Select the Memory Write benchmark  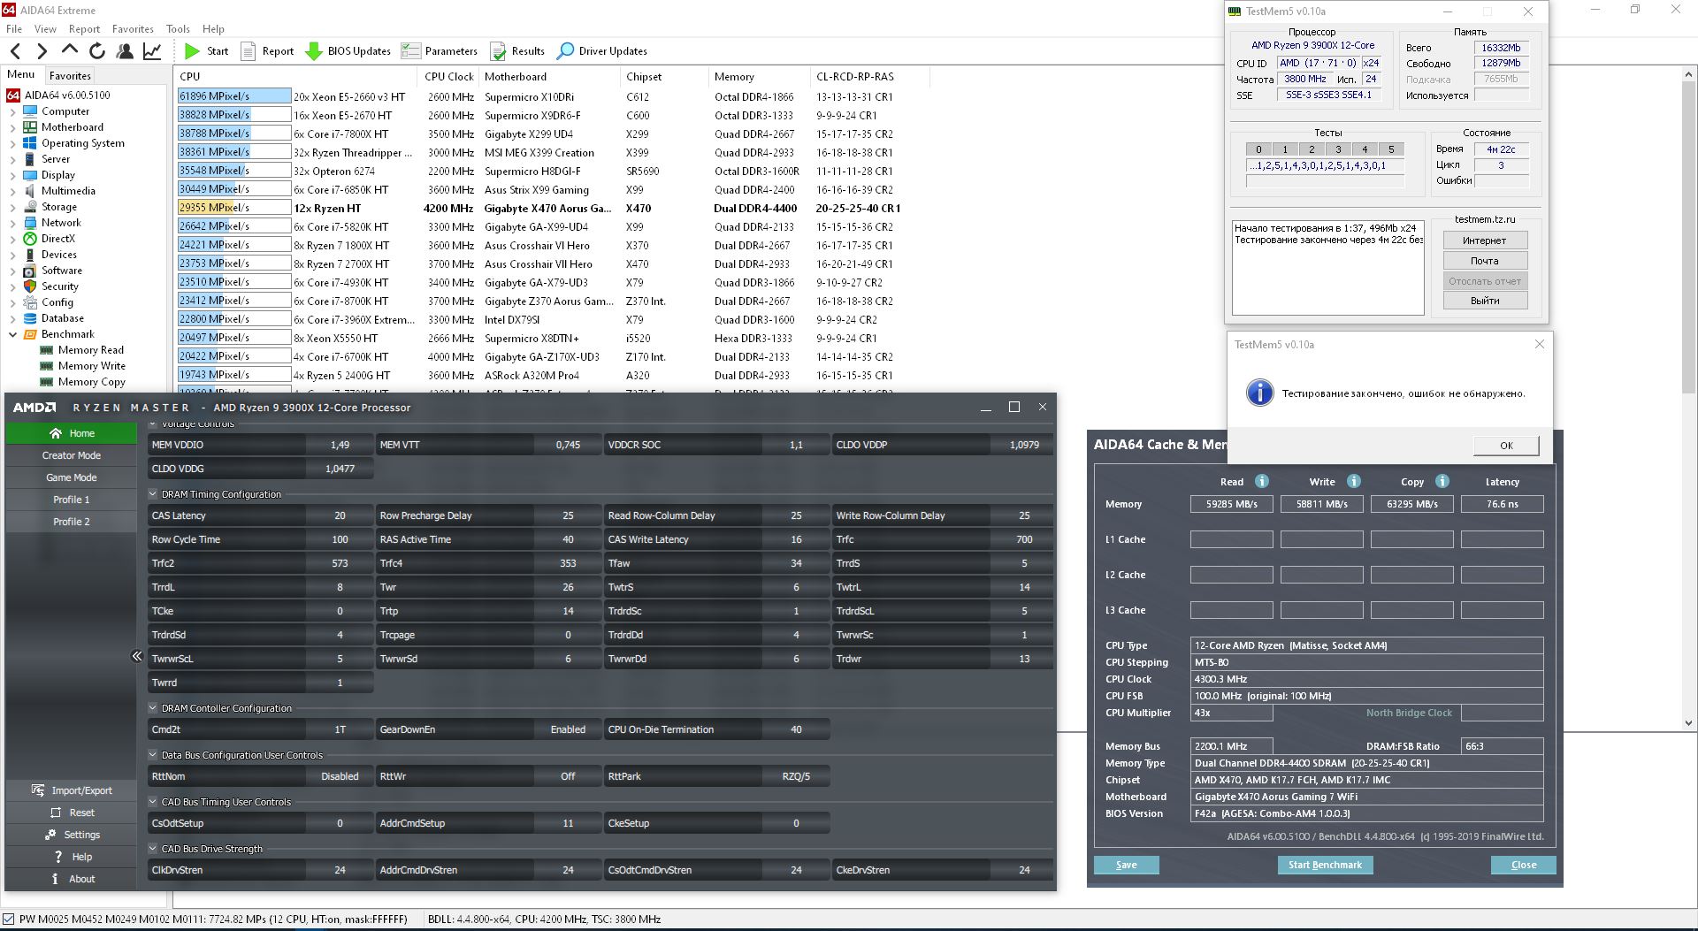pos(91,366)
